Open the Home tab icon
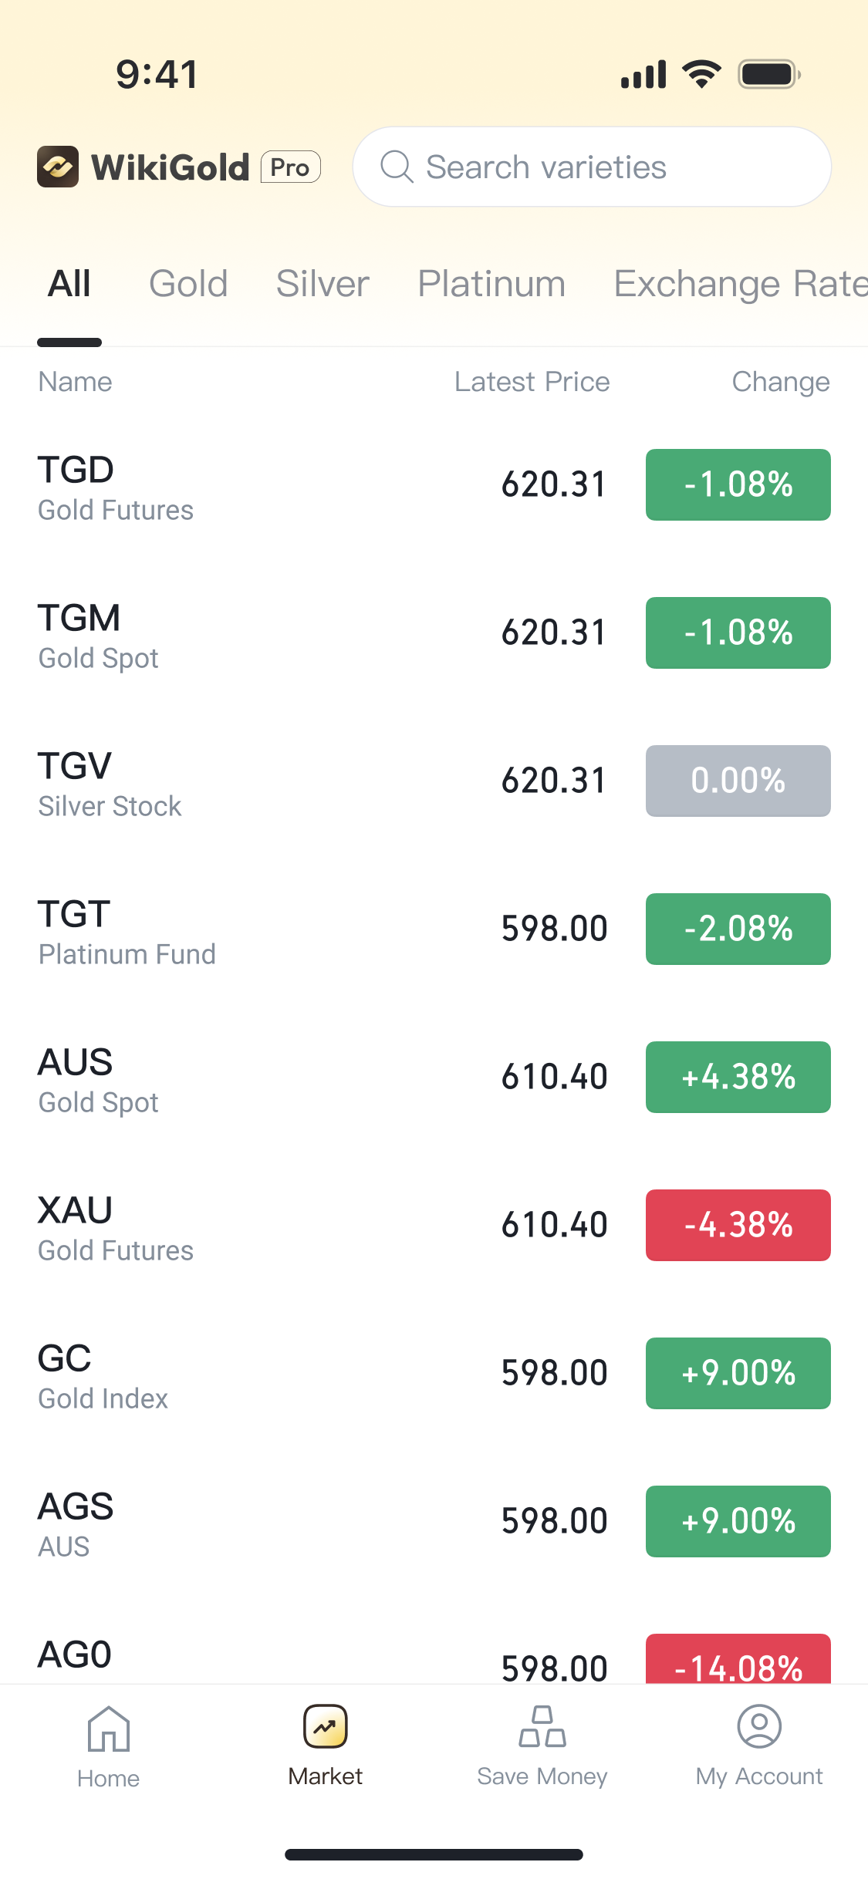 [x=108, y=1728]
